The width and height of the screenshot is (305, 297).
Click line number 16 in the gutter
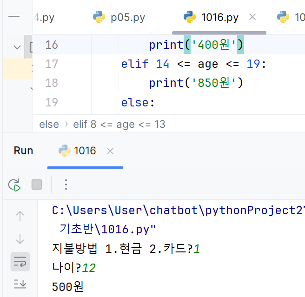click(52, 45)
